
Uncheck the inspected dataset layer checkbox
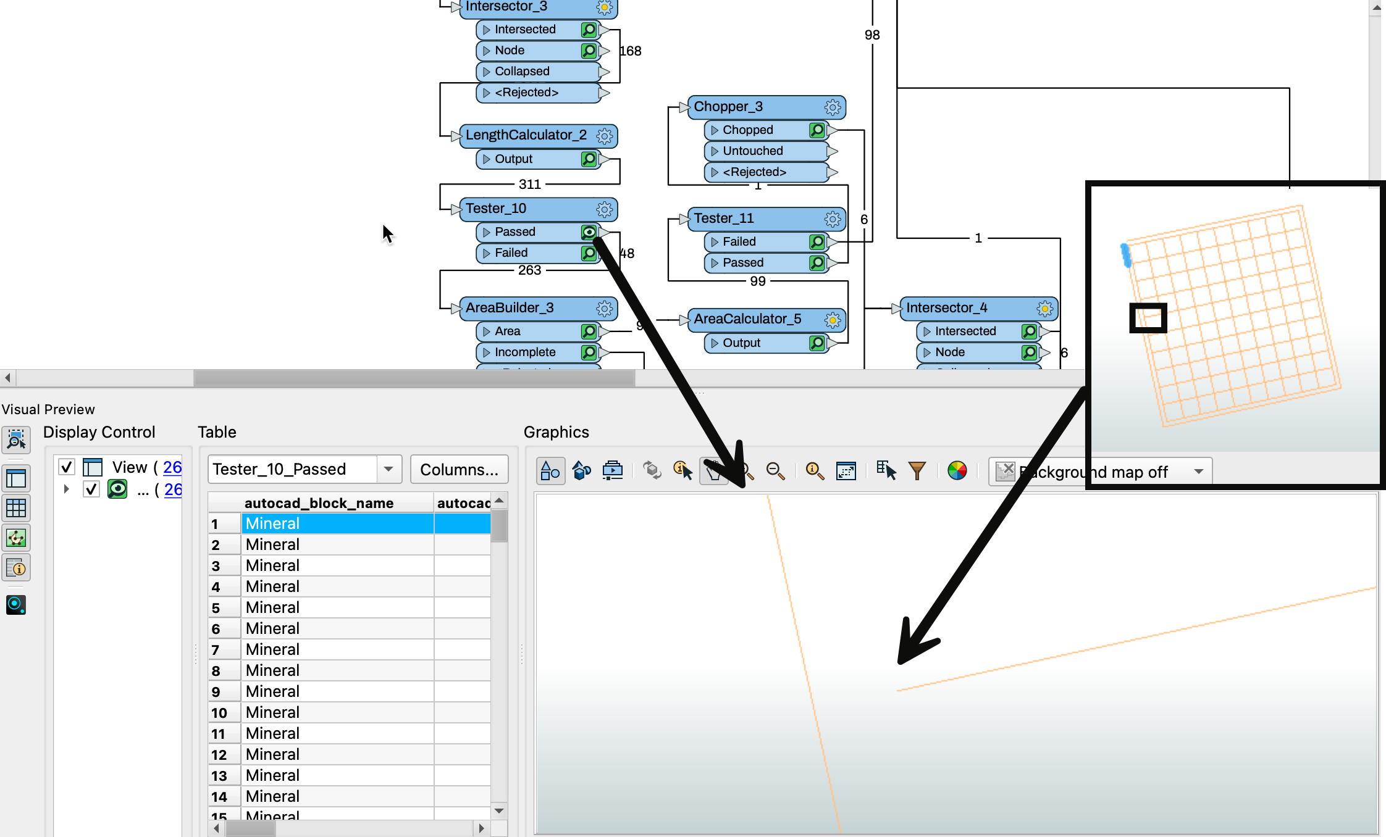91,489
